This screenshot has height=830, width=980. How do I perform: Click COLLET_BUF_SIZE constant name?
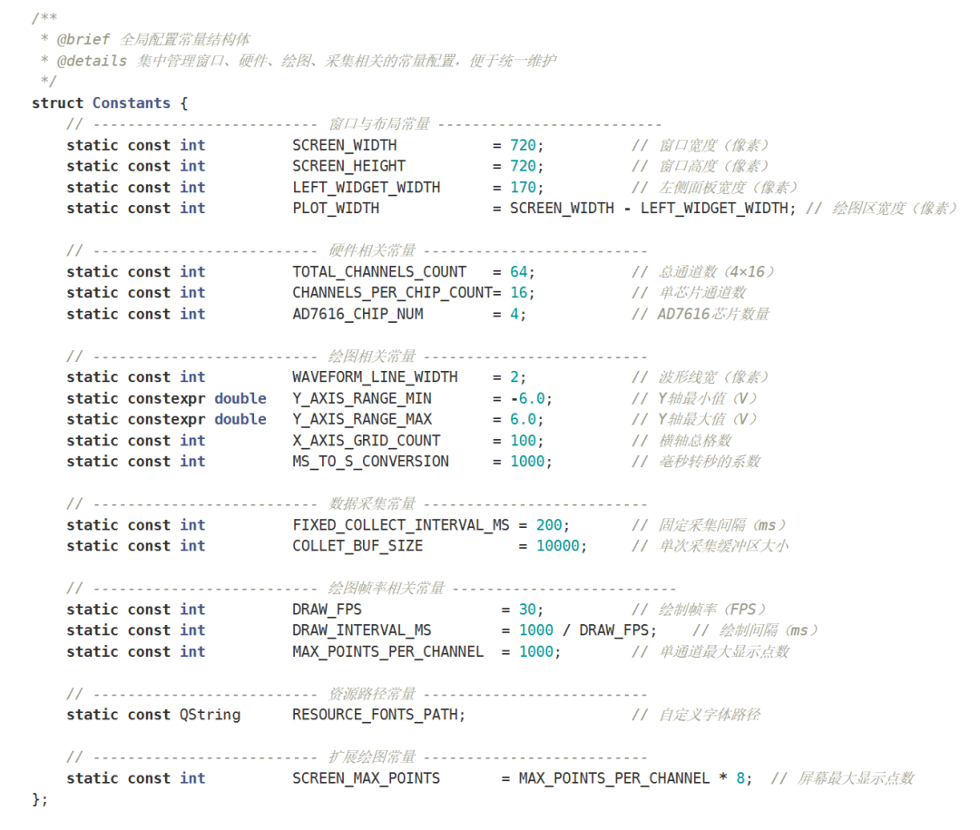[x=358, y=546]
